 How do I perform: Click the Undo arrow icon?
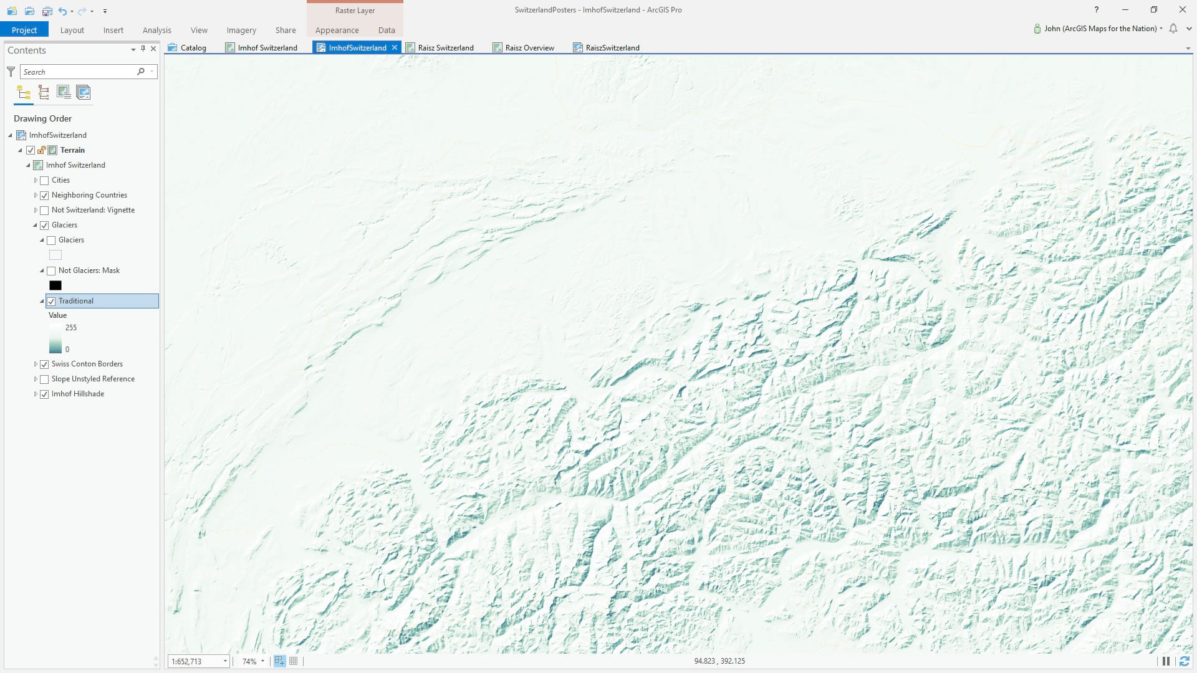point(62,11)
